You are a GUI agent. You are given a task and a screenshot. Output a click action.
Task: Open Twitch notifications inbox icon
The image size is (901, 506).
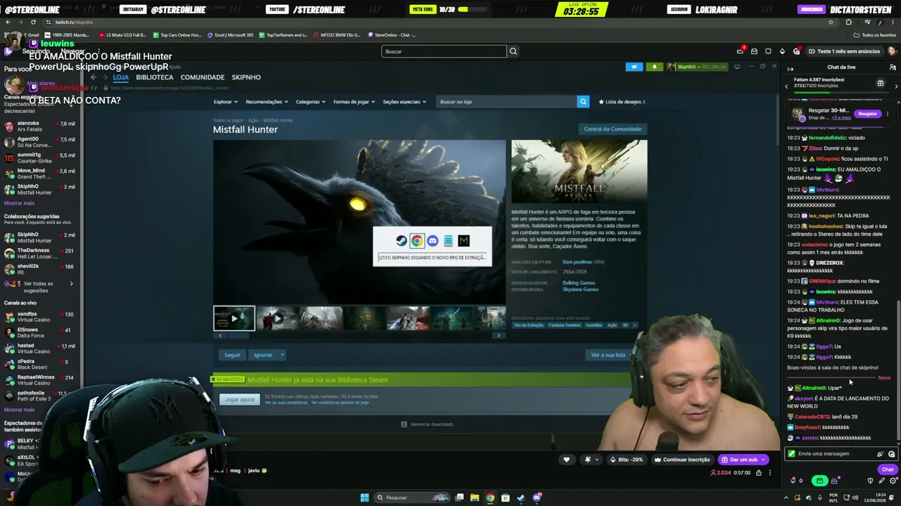point(754,51)
